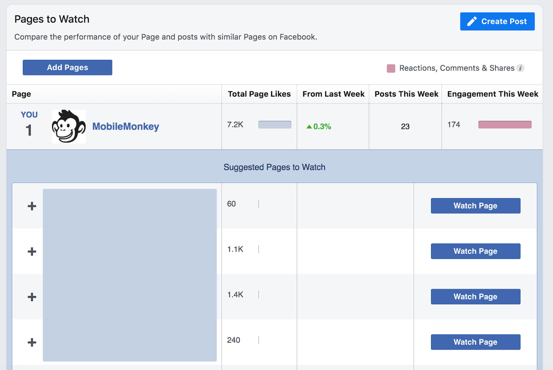The height and width of the screenshot is (370, 553).
Task: Watch the page with 1.4K likes
Action: [476, 297]
